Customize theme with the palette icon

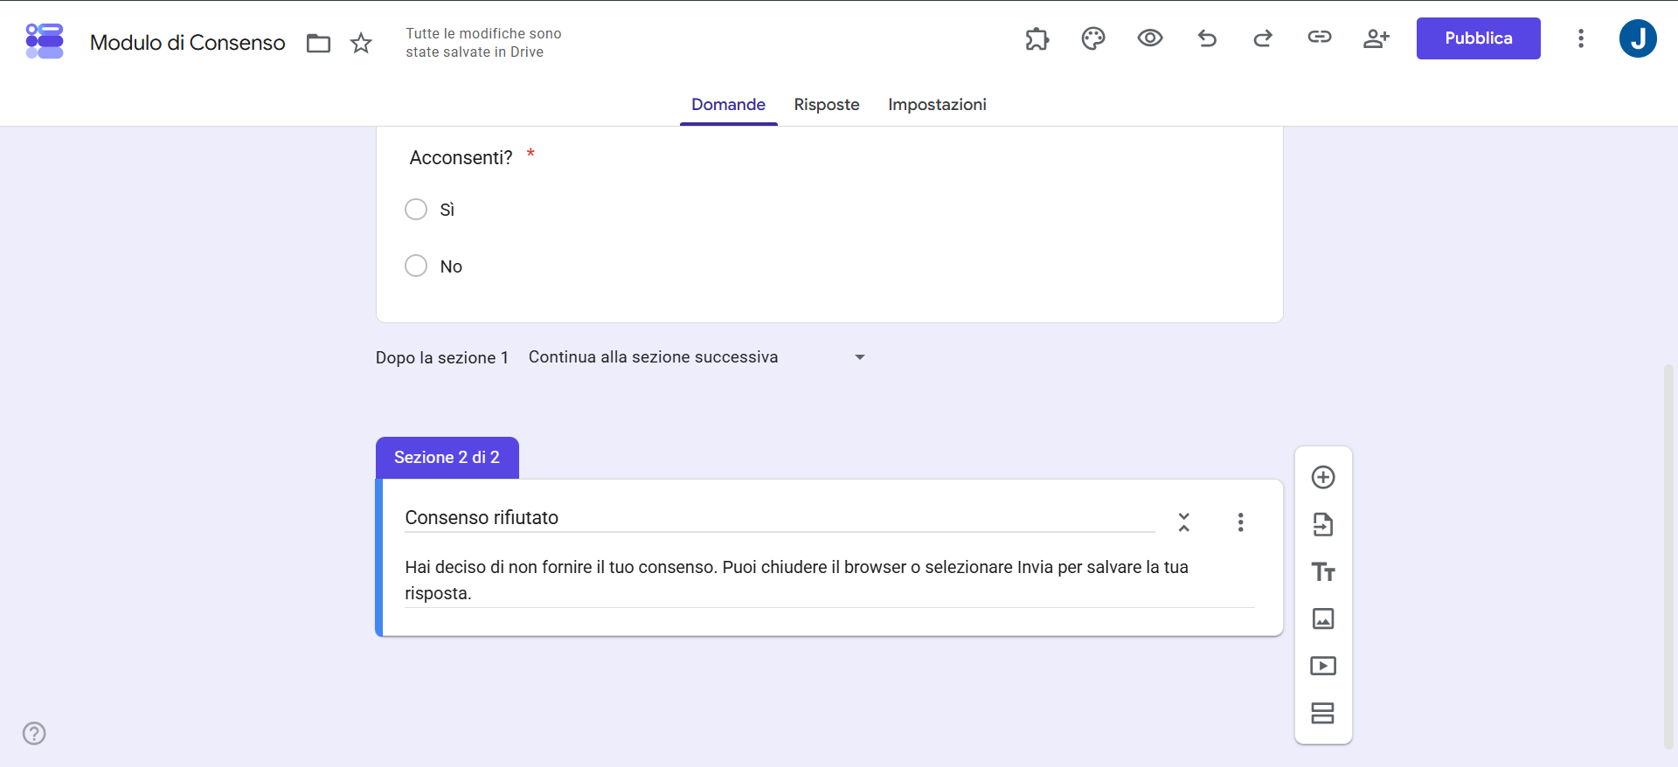(x=1093, y=38)
